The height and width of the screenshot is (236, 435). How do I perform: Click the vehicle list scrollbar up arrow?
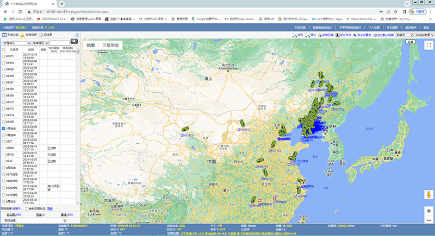click(x=78, y=48)
